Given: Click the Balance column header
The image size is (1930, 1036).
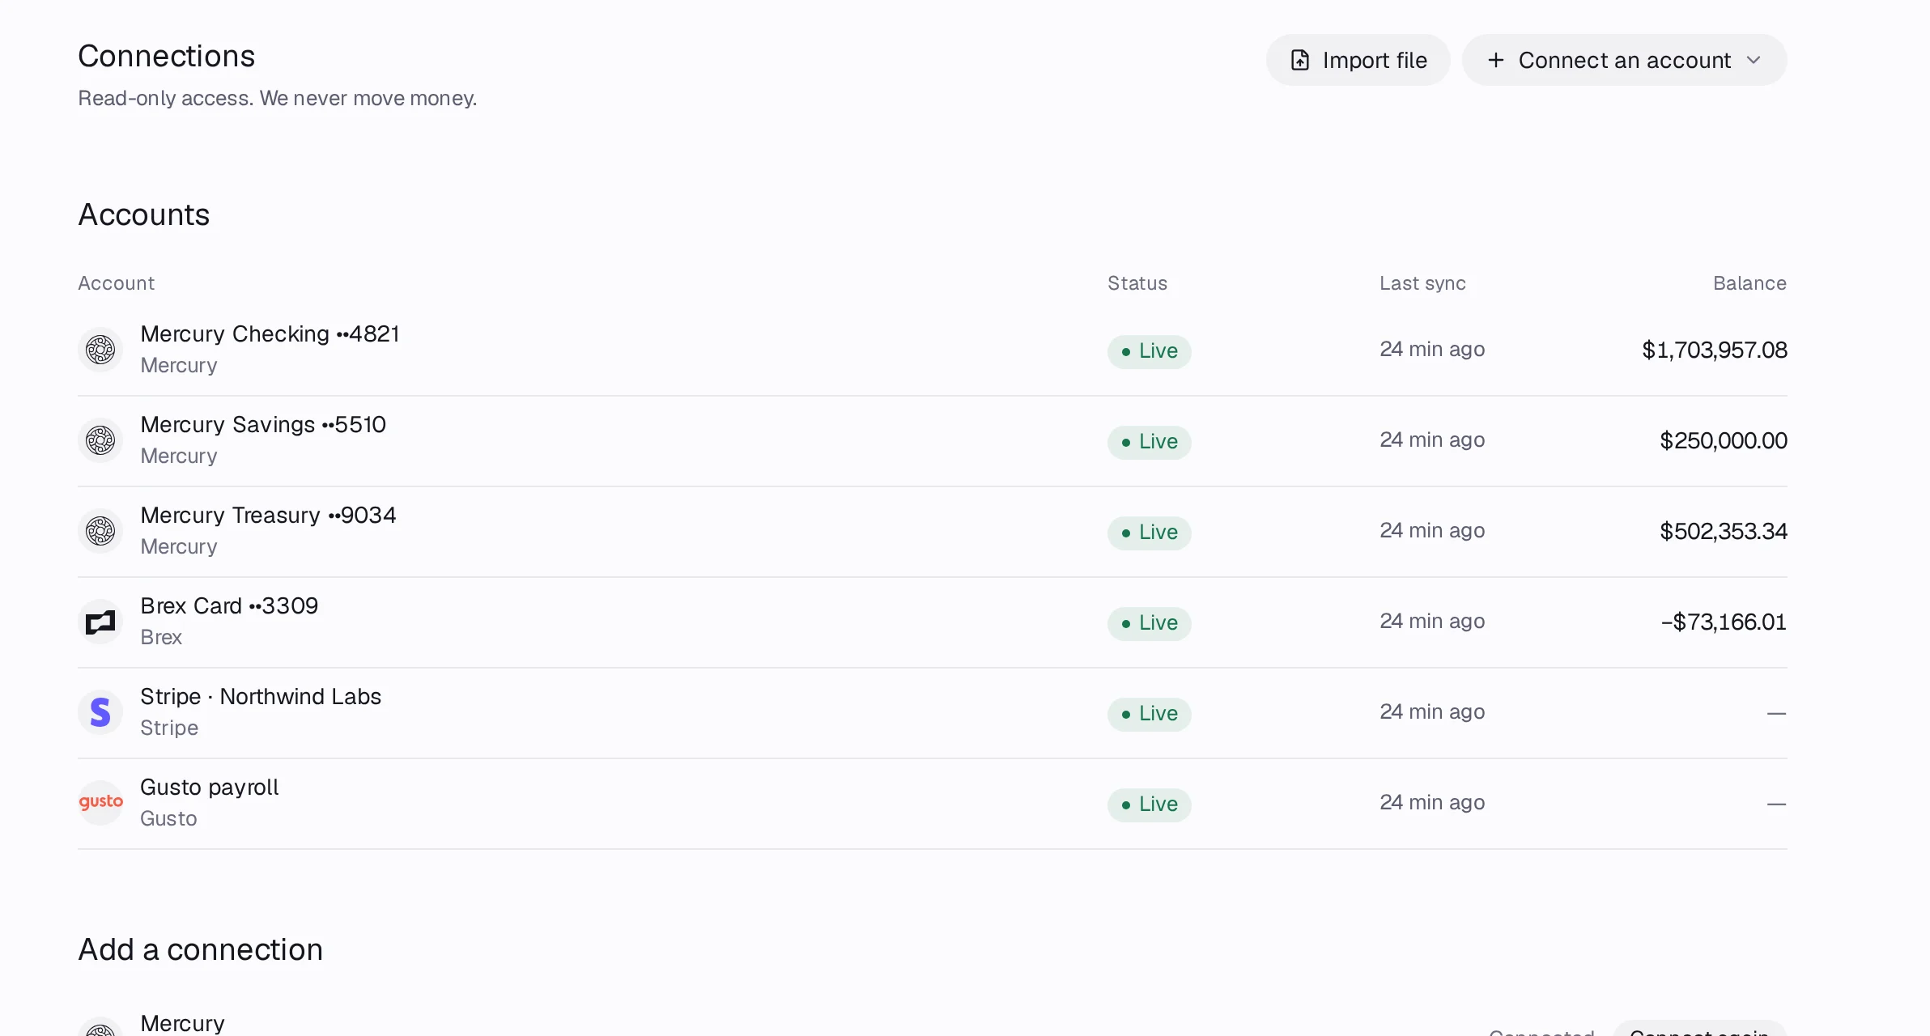Looking at the screenshot, I should (x=1749, y=283).
